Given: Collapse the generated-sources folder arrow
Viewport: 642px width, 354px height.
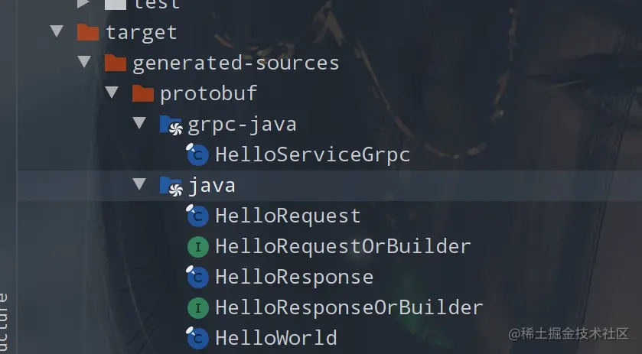Looking at the screenshot, I should 84,62.
